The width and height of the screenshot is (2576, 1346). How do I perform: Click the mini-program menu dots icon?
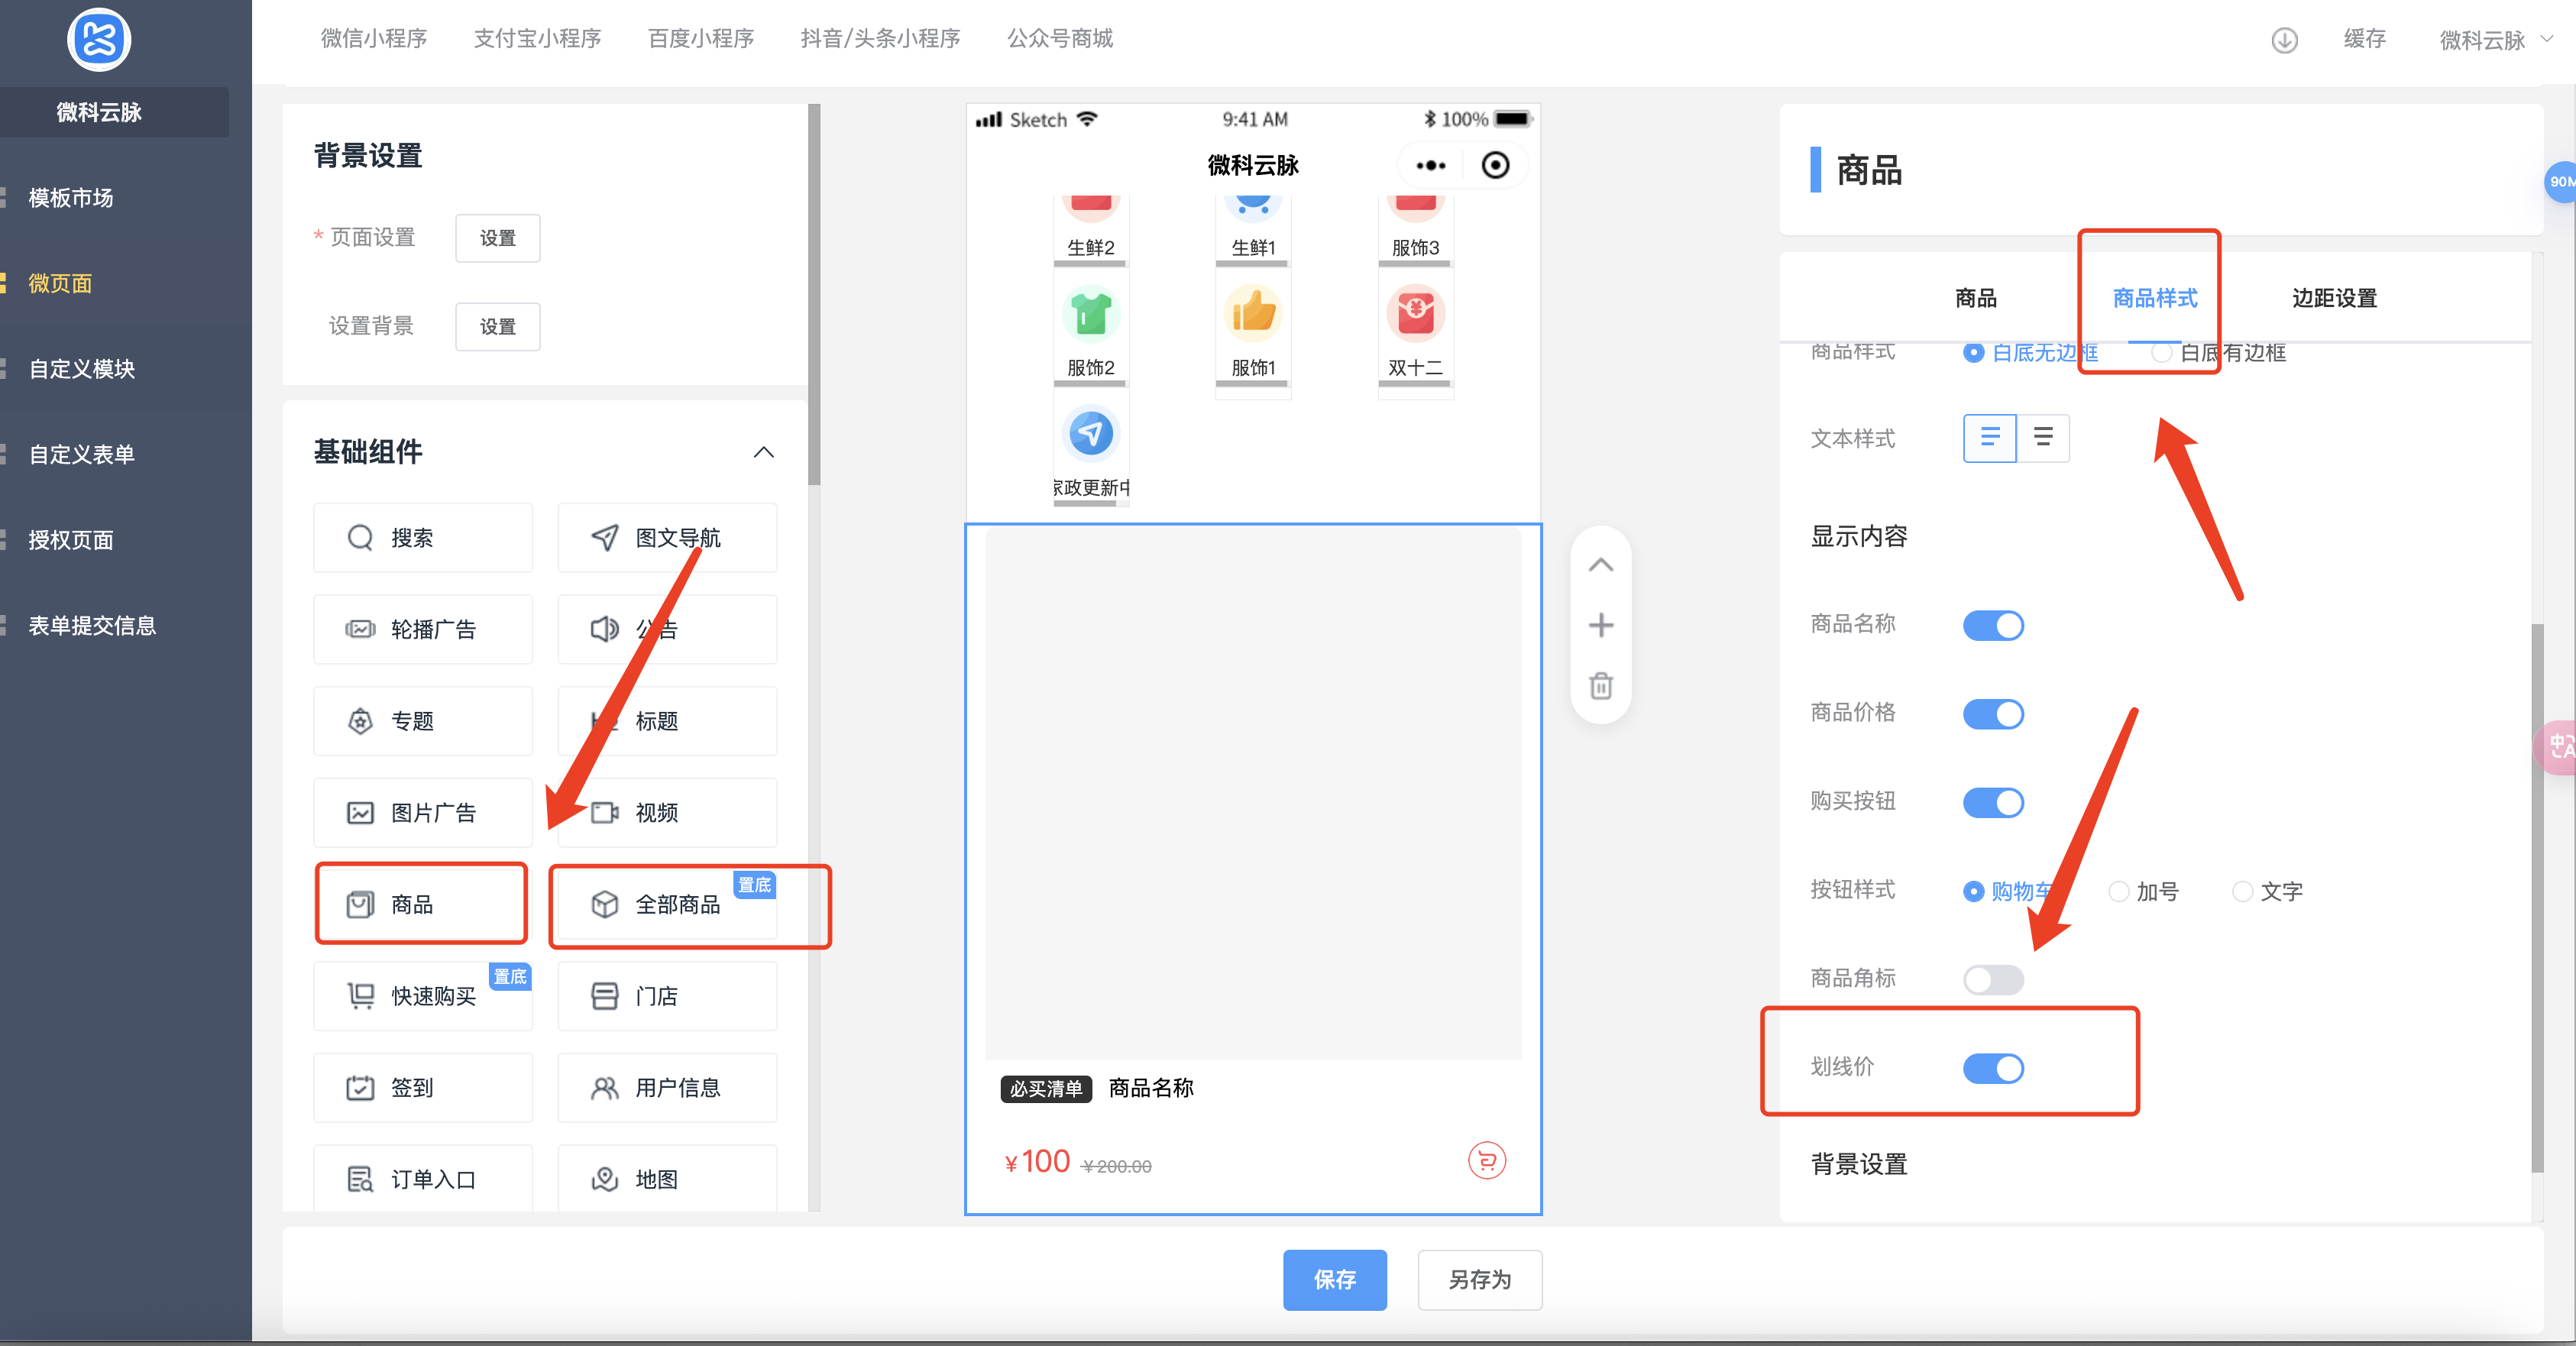coord(1430,166)
